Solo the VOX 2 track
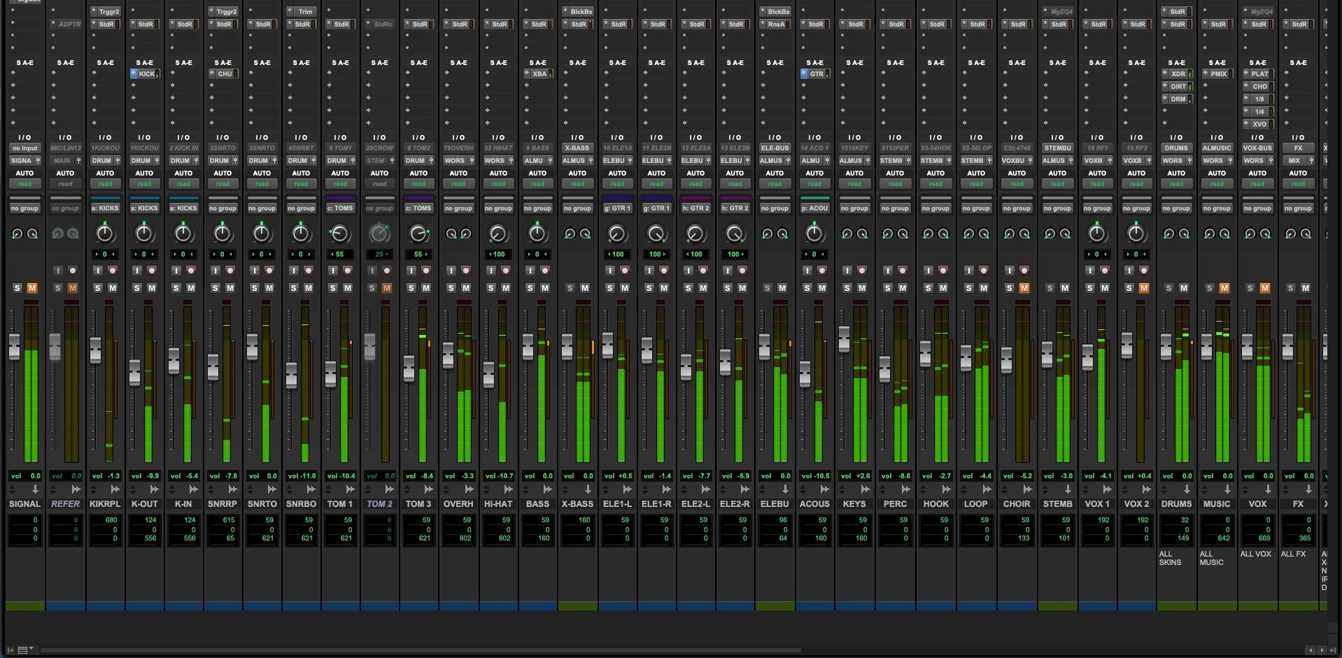The width and height of the screenshot is (1342, 658). pyautogui.click(x=1129, y=288)
